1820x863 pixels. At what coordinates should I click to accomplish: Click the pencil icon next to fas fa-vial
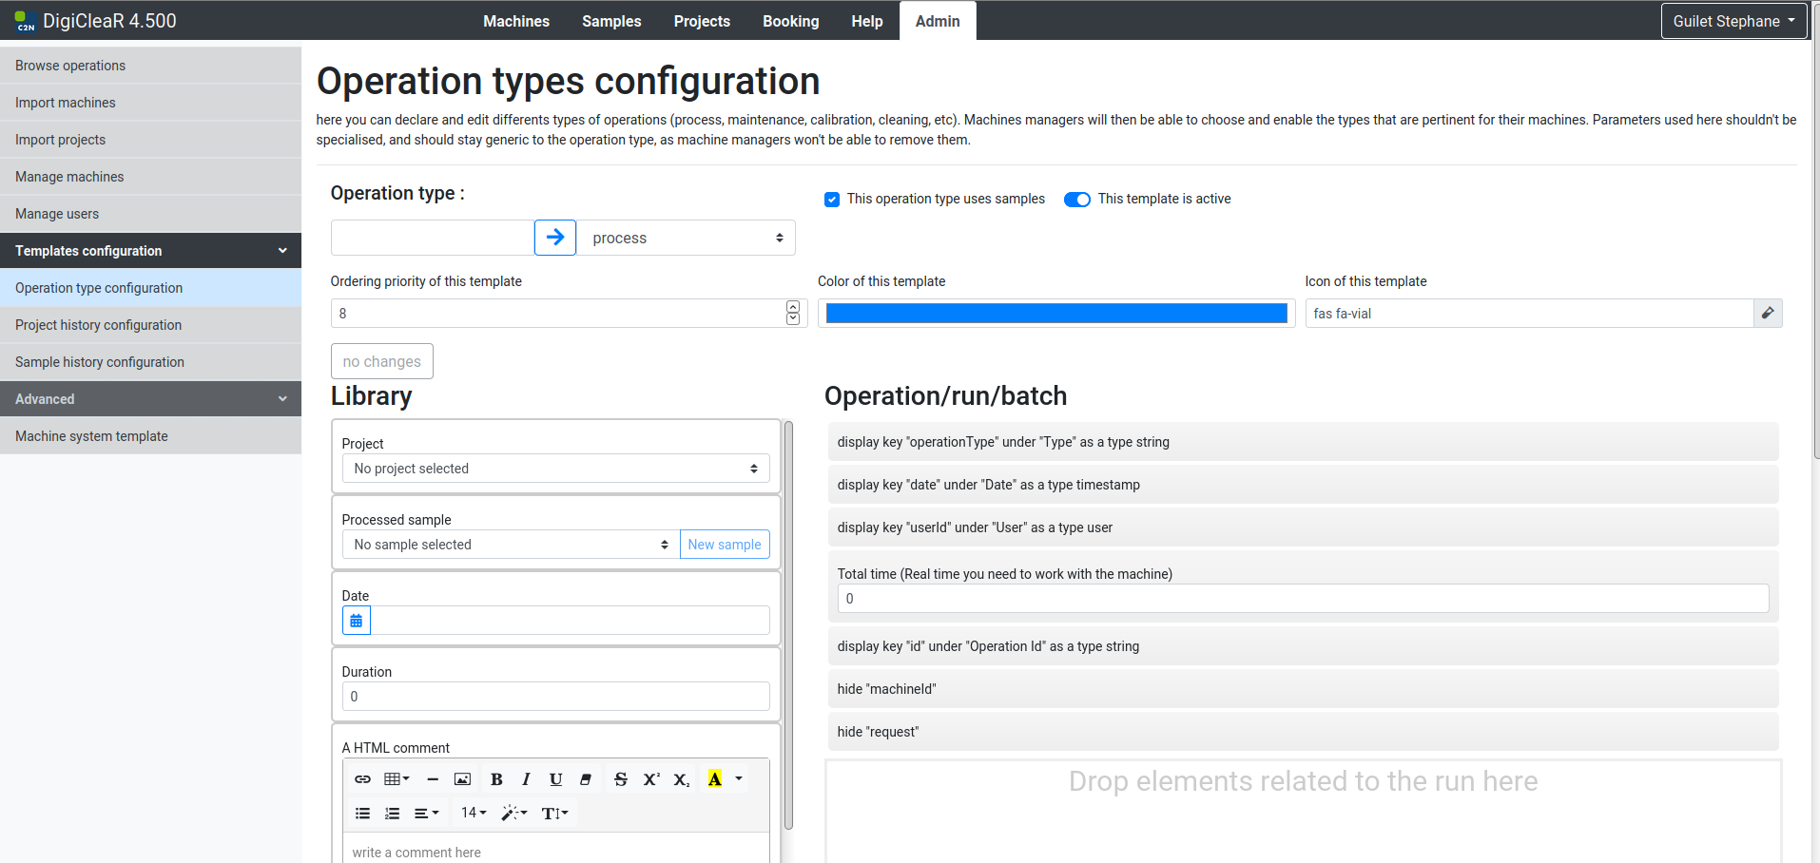pos(1768,314)
